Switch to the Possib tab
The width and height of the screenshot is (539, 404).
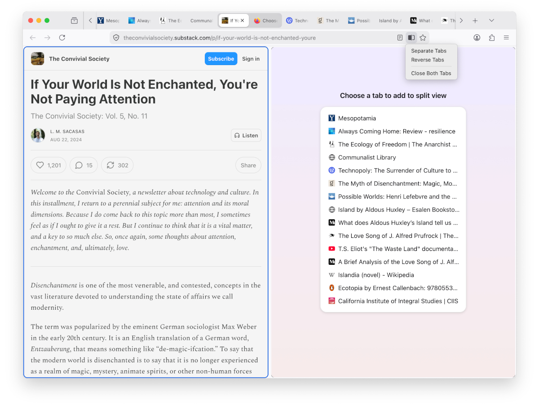coord(359,21)
